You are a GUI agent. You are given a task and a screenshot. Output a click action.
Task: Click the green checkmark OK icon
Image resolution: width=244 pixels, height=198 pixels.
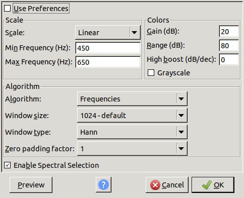207,185
